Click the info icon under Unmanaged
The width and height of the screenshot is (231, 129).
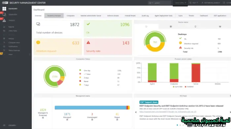point(92,120)
